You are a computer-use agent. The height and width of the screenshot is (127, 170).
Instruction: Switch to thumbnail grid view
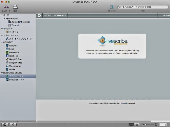point(131,125)
